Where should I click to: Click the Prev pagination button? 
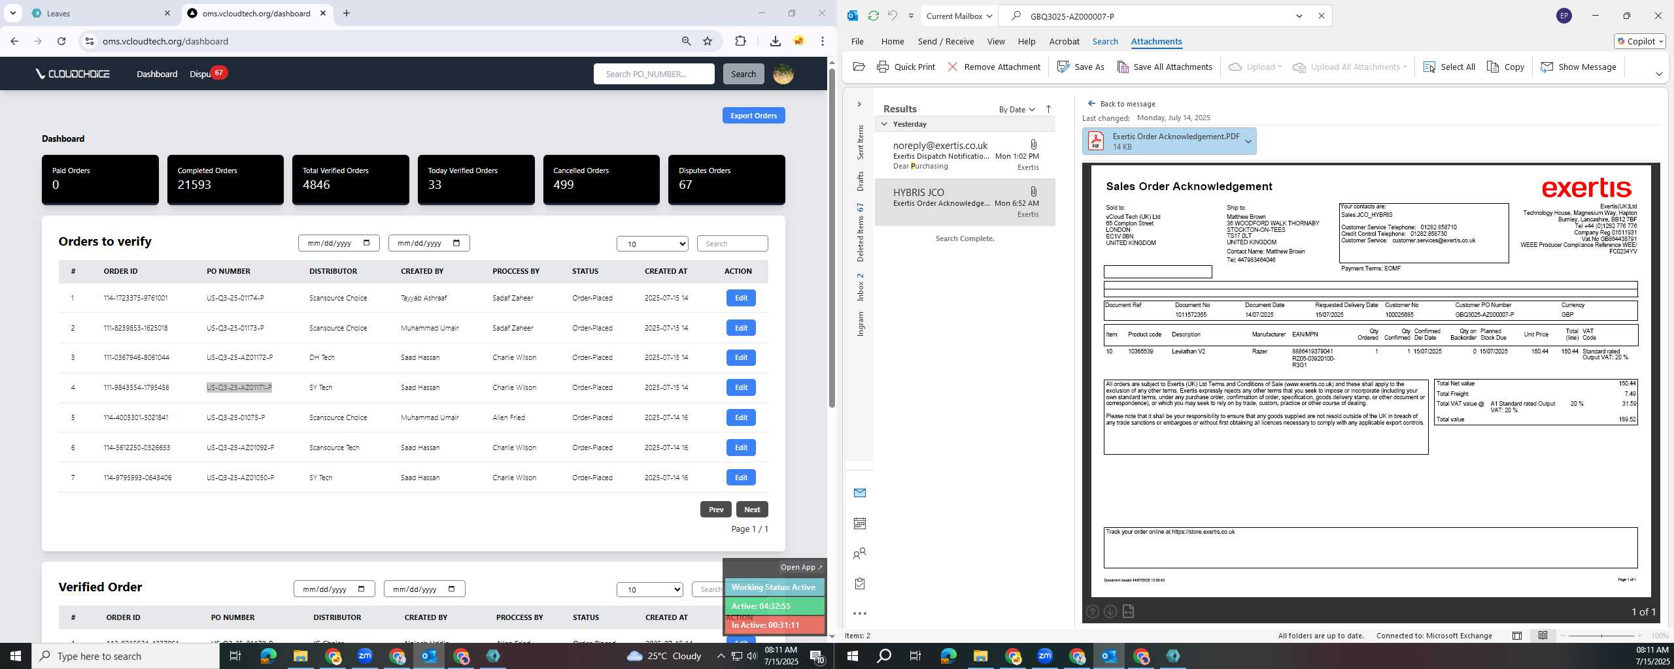click(x=716, y=510)
